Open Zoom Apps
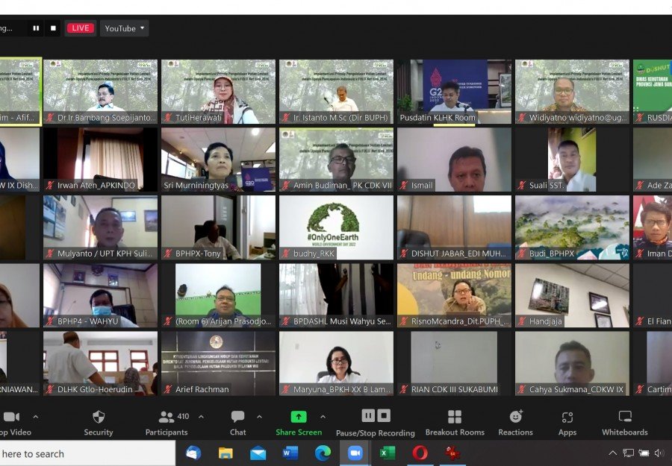 coord(567,424)
